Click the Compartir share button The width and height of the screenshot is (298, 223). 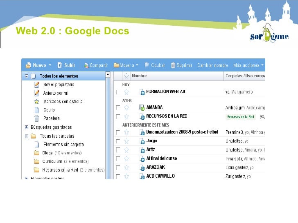click(96, 65)
